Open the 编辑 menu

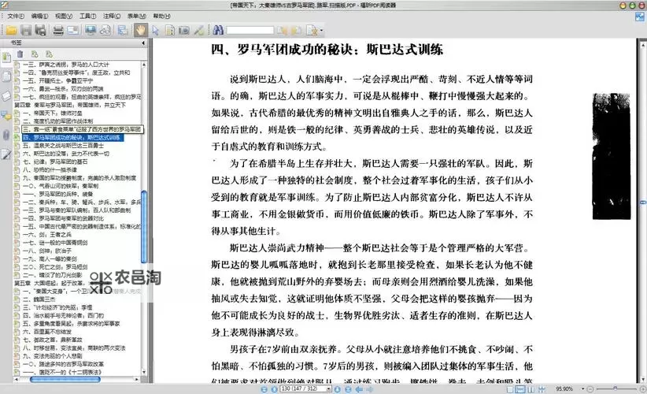[x=39, y=16]
